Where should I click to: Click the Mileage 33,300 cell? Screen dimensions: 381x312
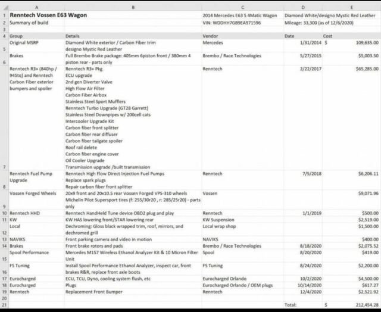point(319,23)
